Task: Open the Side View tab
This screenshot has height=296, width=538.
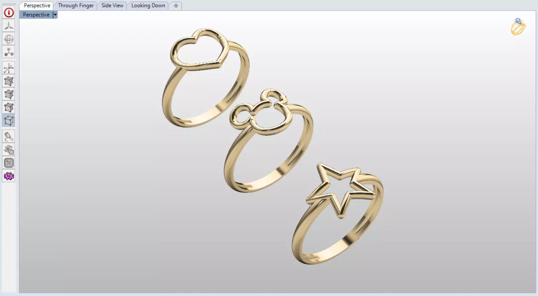Action: (x=112, y=6)
